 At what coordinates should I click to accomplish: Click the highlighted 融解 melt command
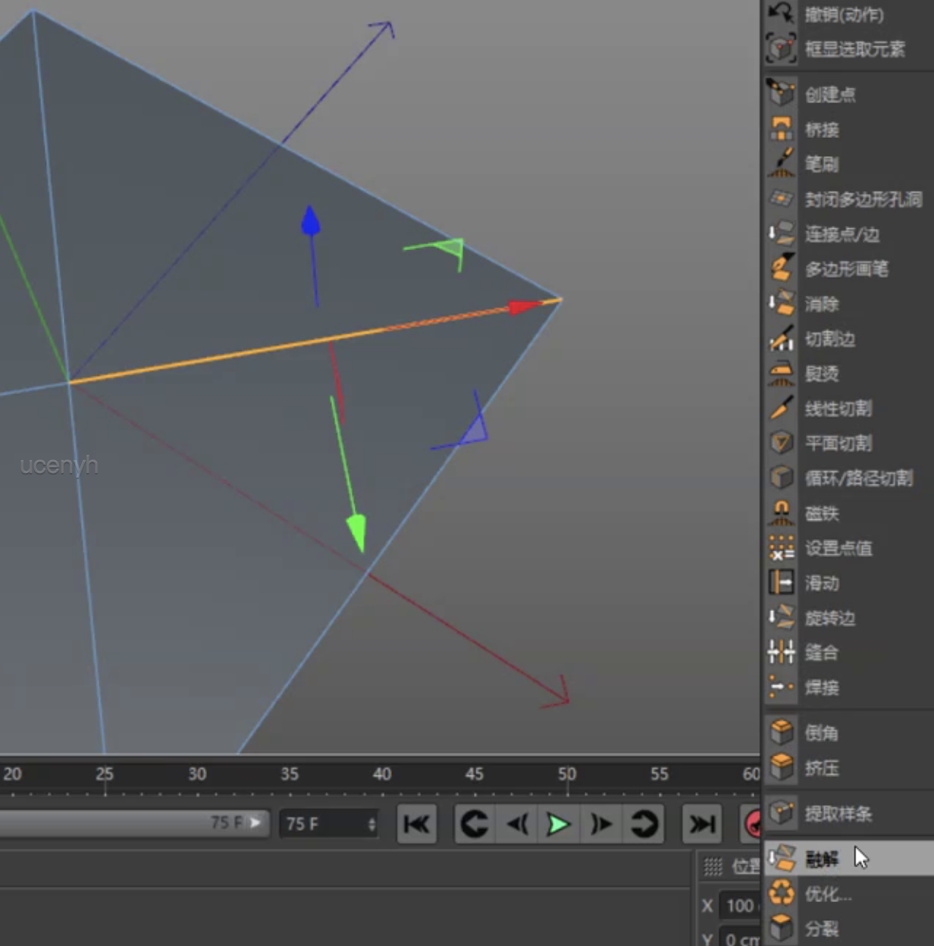[x=848, y=858]
